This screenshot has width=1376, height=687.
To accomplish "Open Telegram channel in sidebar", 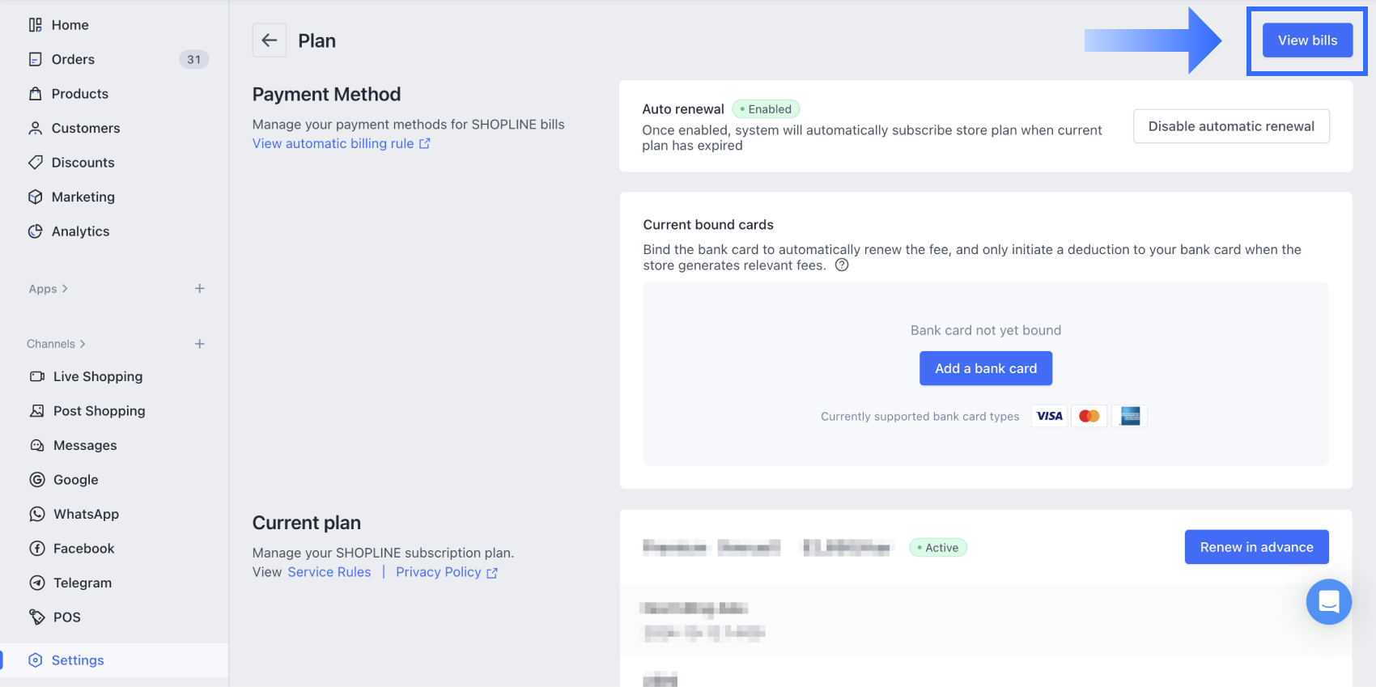I will pos(82,583).
